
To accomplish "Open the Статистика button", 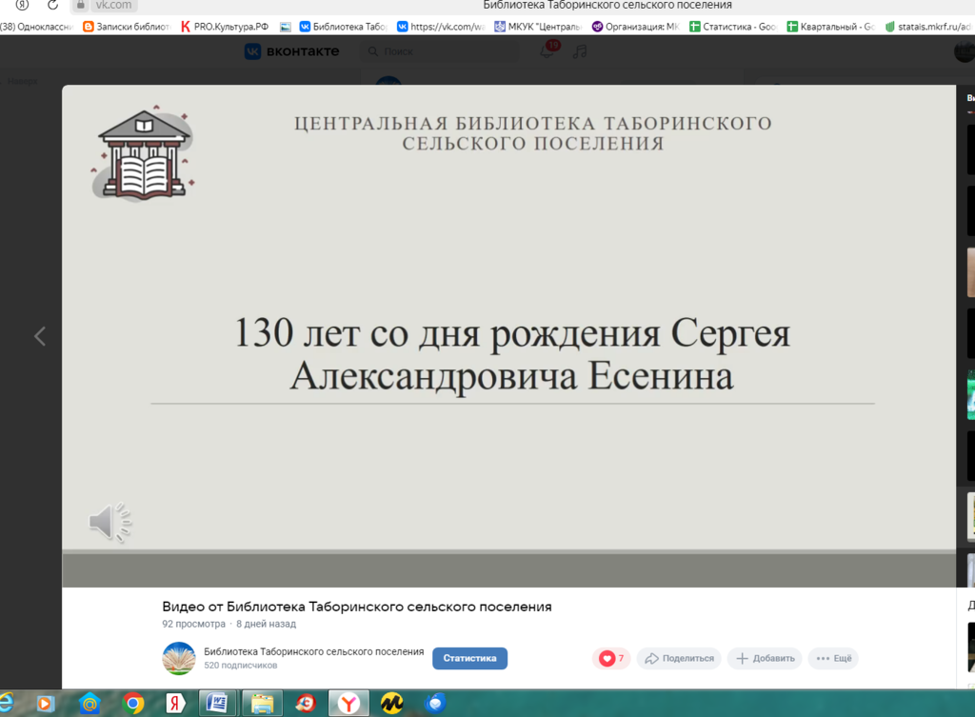I will pos(469,658).
